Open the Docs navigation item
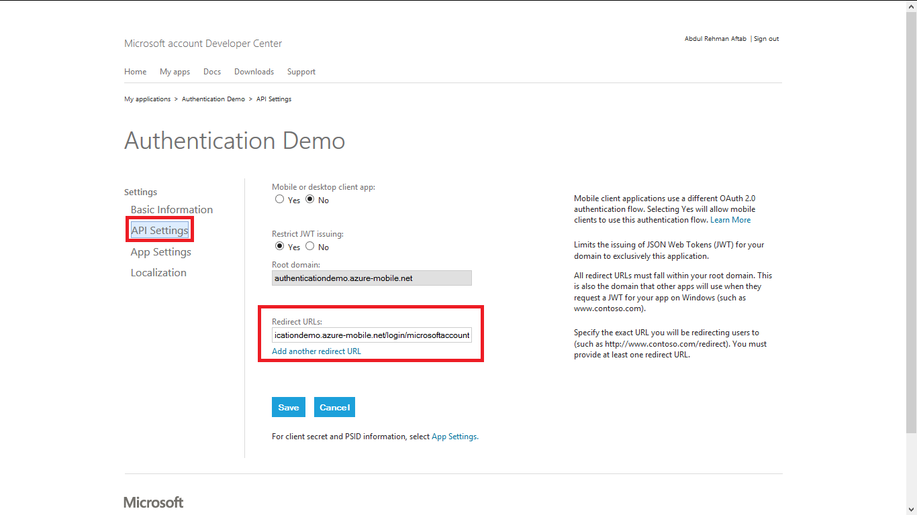The width and height of the screenshot is (917, 515). 212,72
